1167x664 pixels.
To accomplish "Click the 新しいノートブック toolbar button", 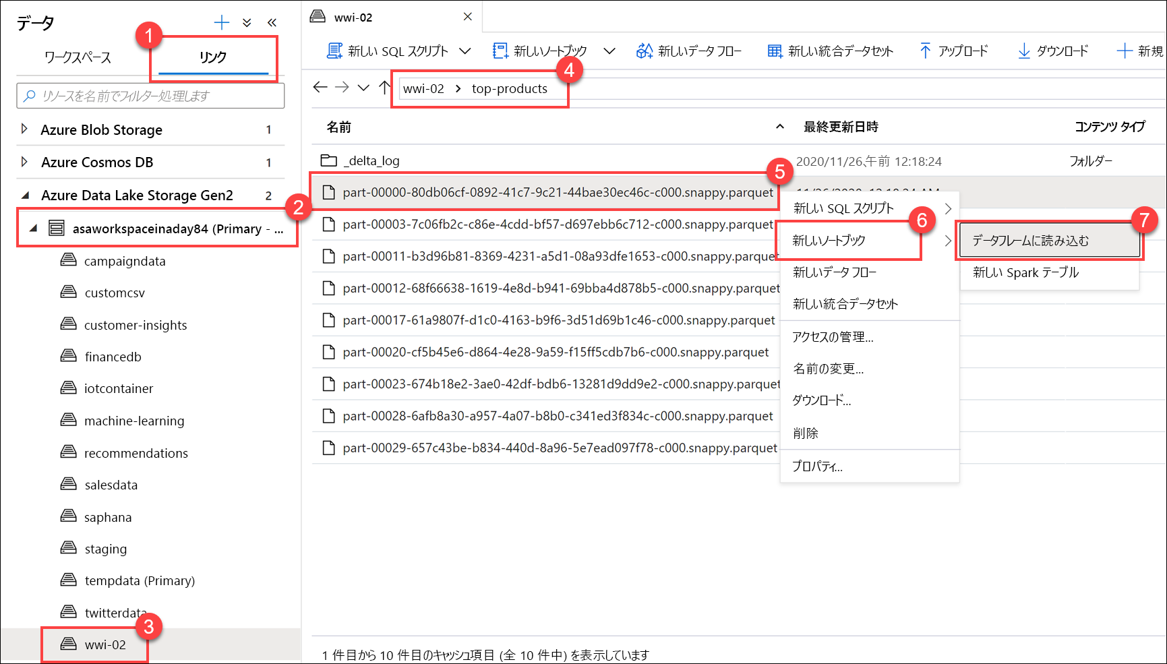I will click(539, 51).
